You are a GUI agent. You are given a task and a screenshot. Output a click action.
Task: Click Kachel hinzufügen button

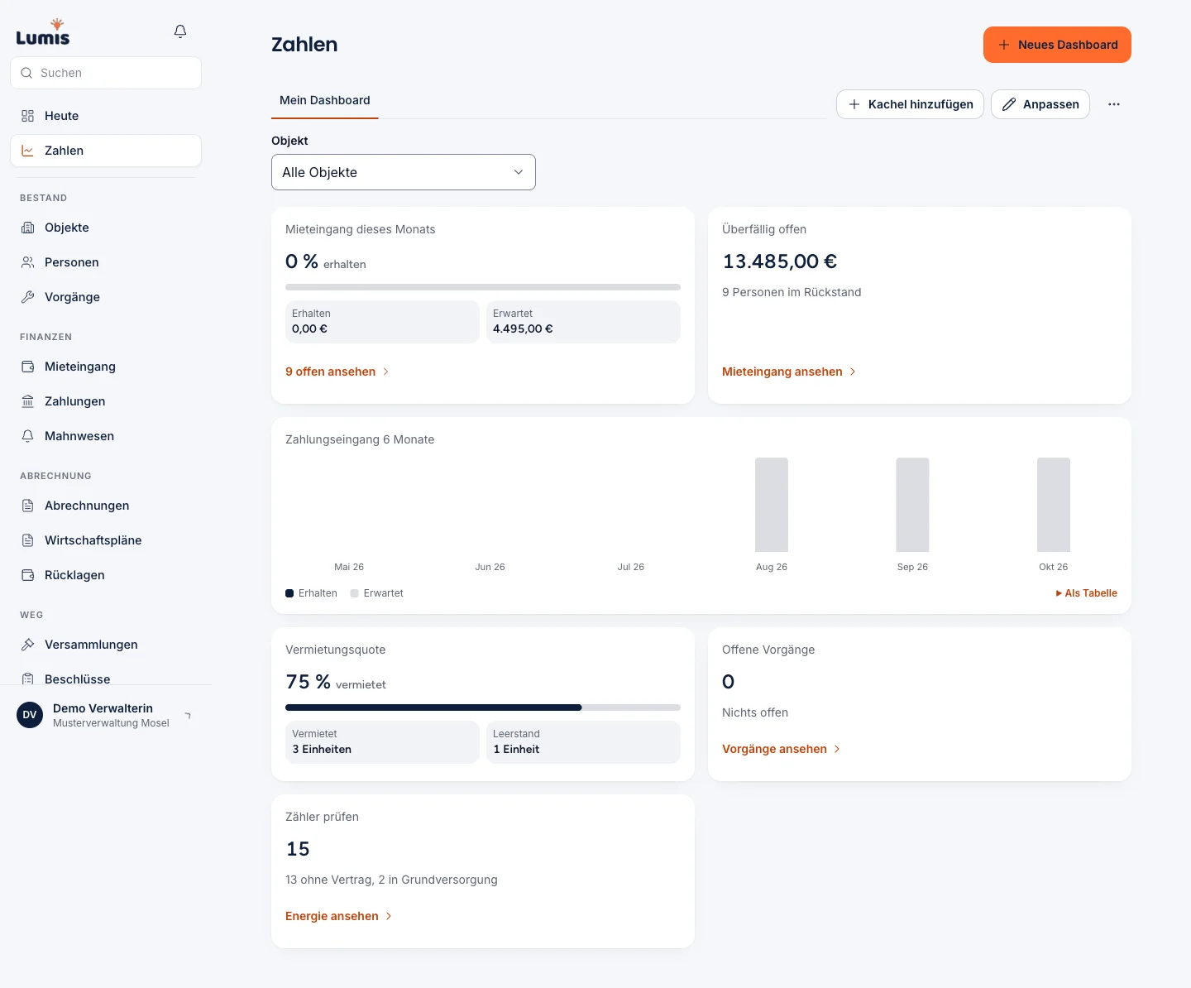coord(910,104)
